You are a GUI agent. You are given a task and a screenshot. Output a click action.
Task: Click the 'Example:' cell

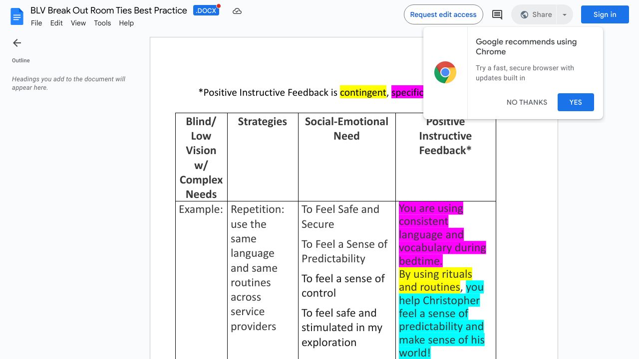pyautogui.click(x=201, y=209)
